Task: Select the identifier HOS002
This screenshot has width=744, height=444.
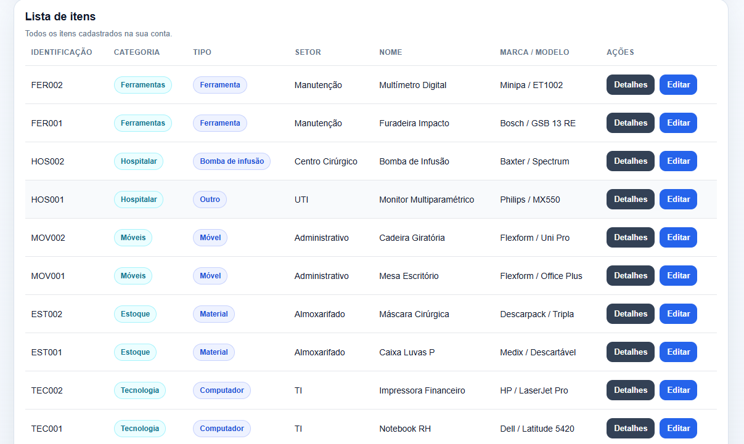Action: 47,161
